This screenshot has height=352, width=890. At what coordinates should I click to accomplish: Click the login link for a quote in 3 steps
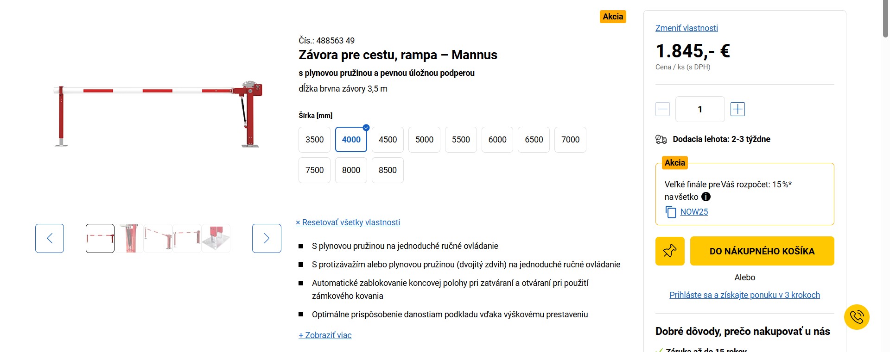[x=744, y=295]
